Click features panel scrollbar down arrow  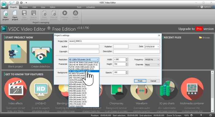[213, 111]
